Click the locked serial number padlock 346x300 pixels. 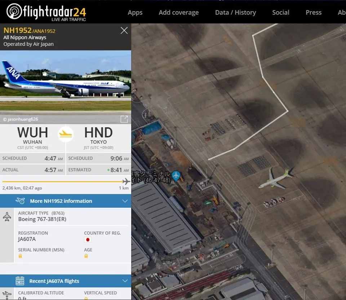click(x=20, y=256)
